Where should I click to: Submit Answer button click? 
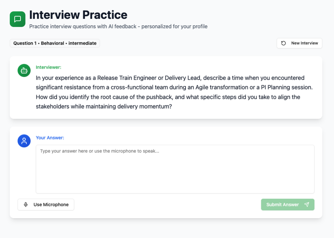(x=288, y=205)
